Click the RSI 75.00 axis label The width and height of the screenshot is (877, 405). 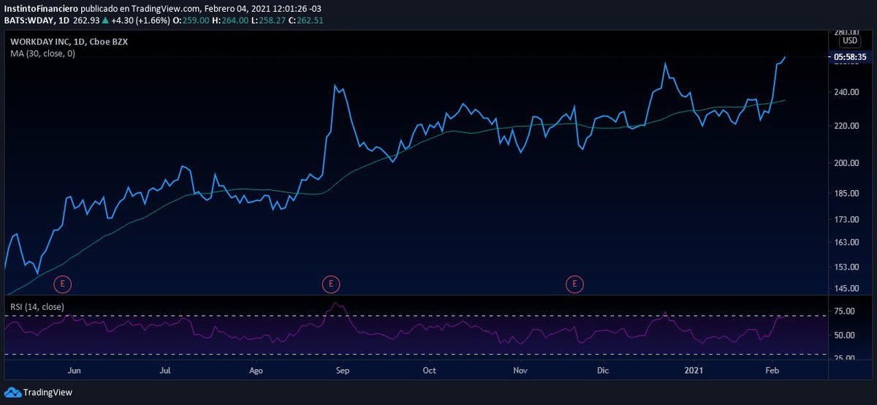point(846,311)
